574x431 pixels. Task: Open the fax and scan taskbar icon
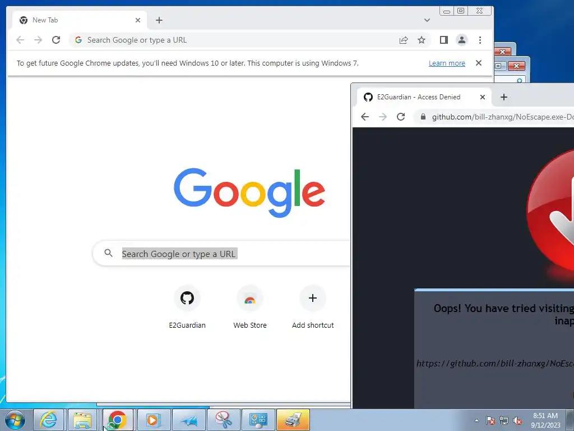tap(293, 420)
